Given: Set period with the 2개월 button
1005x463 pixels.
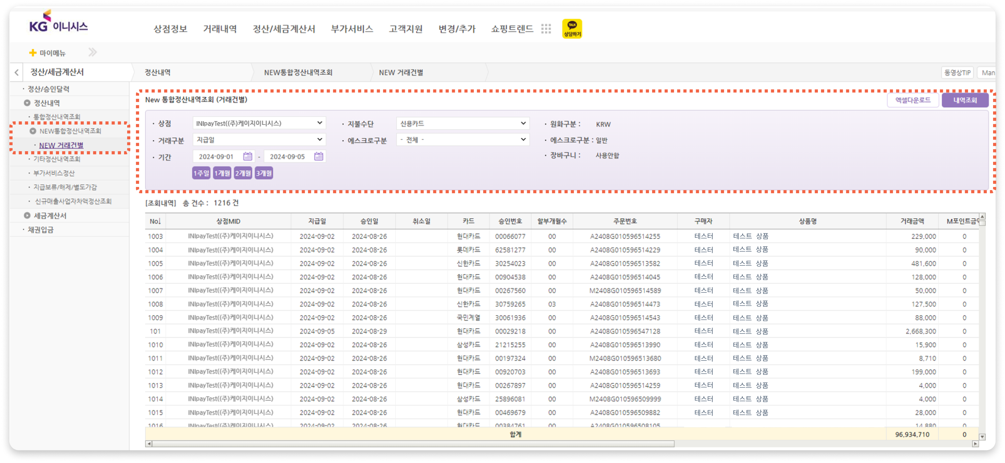Looking at the screenshot, I should click(243, 173).
